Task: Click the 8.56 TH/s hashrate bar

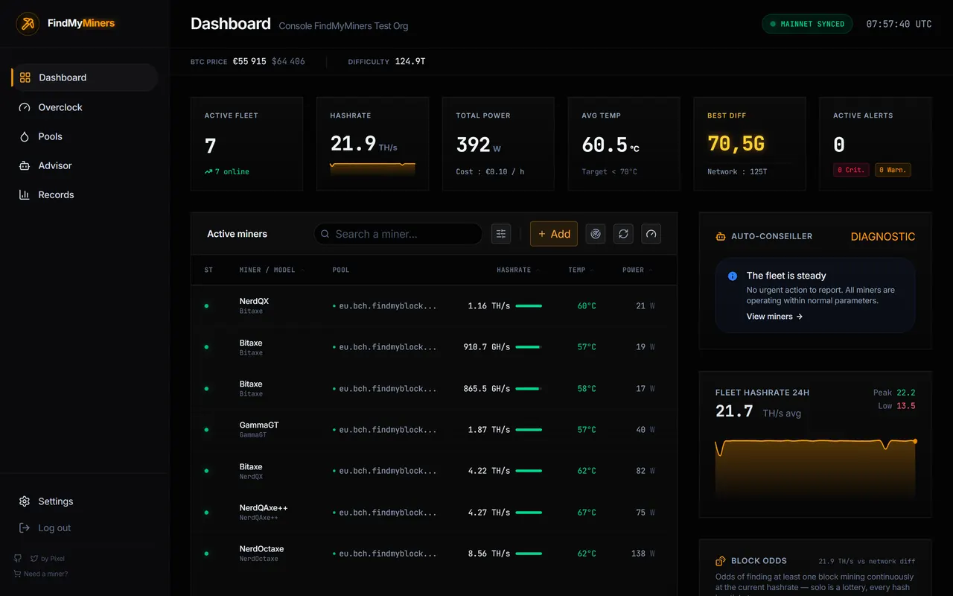Action: [529, 554]
